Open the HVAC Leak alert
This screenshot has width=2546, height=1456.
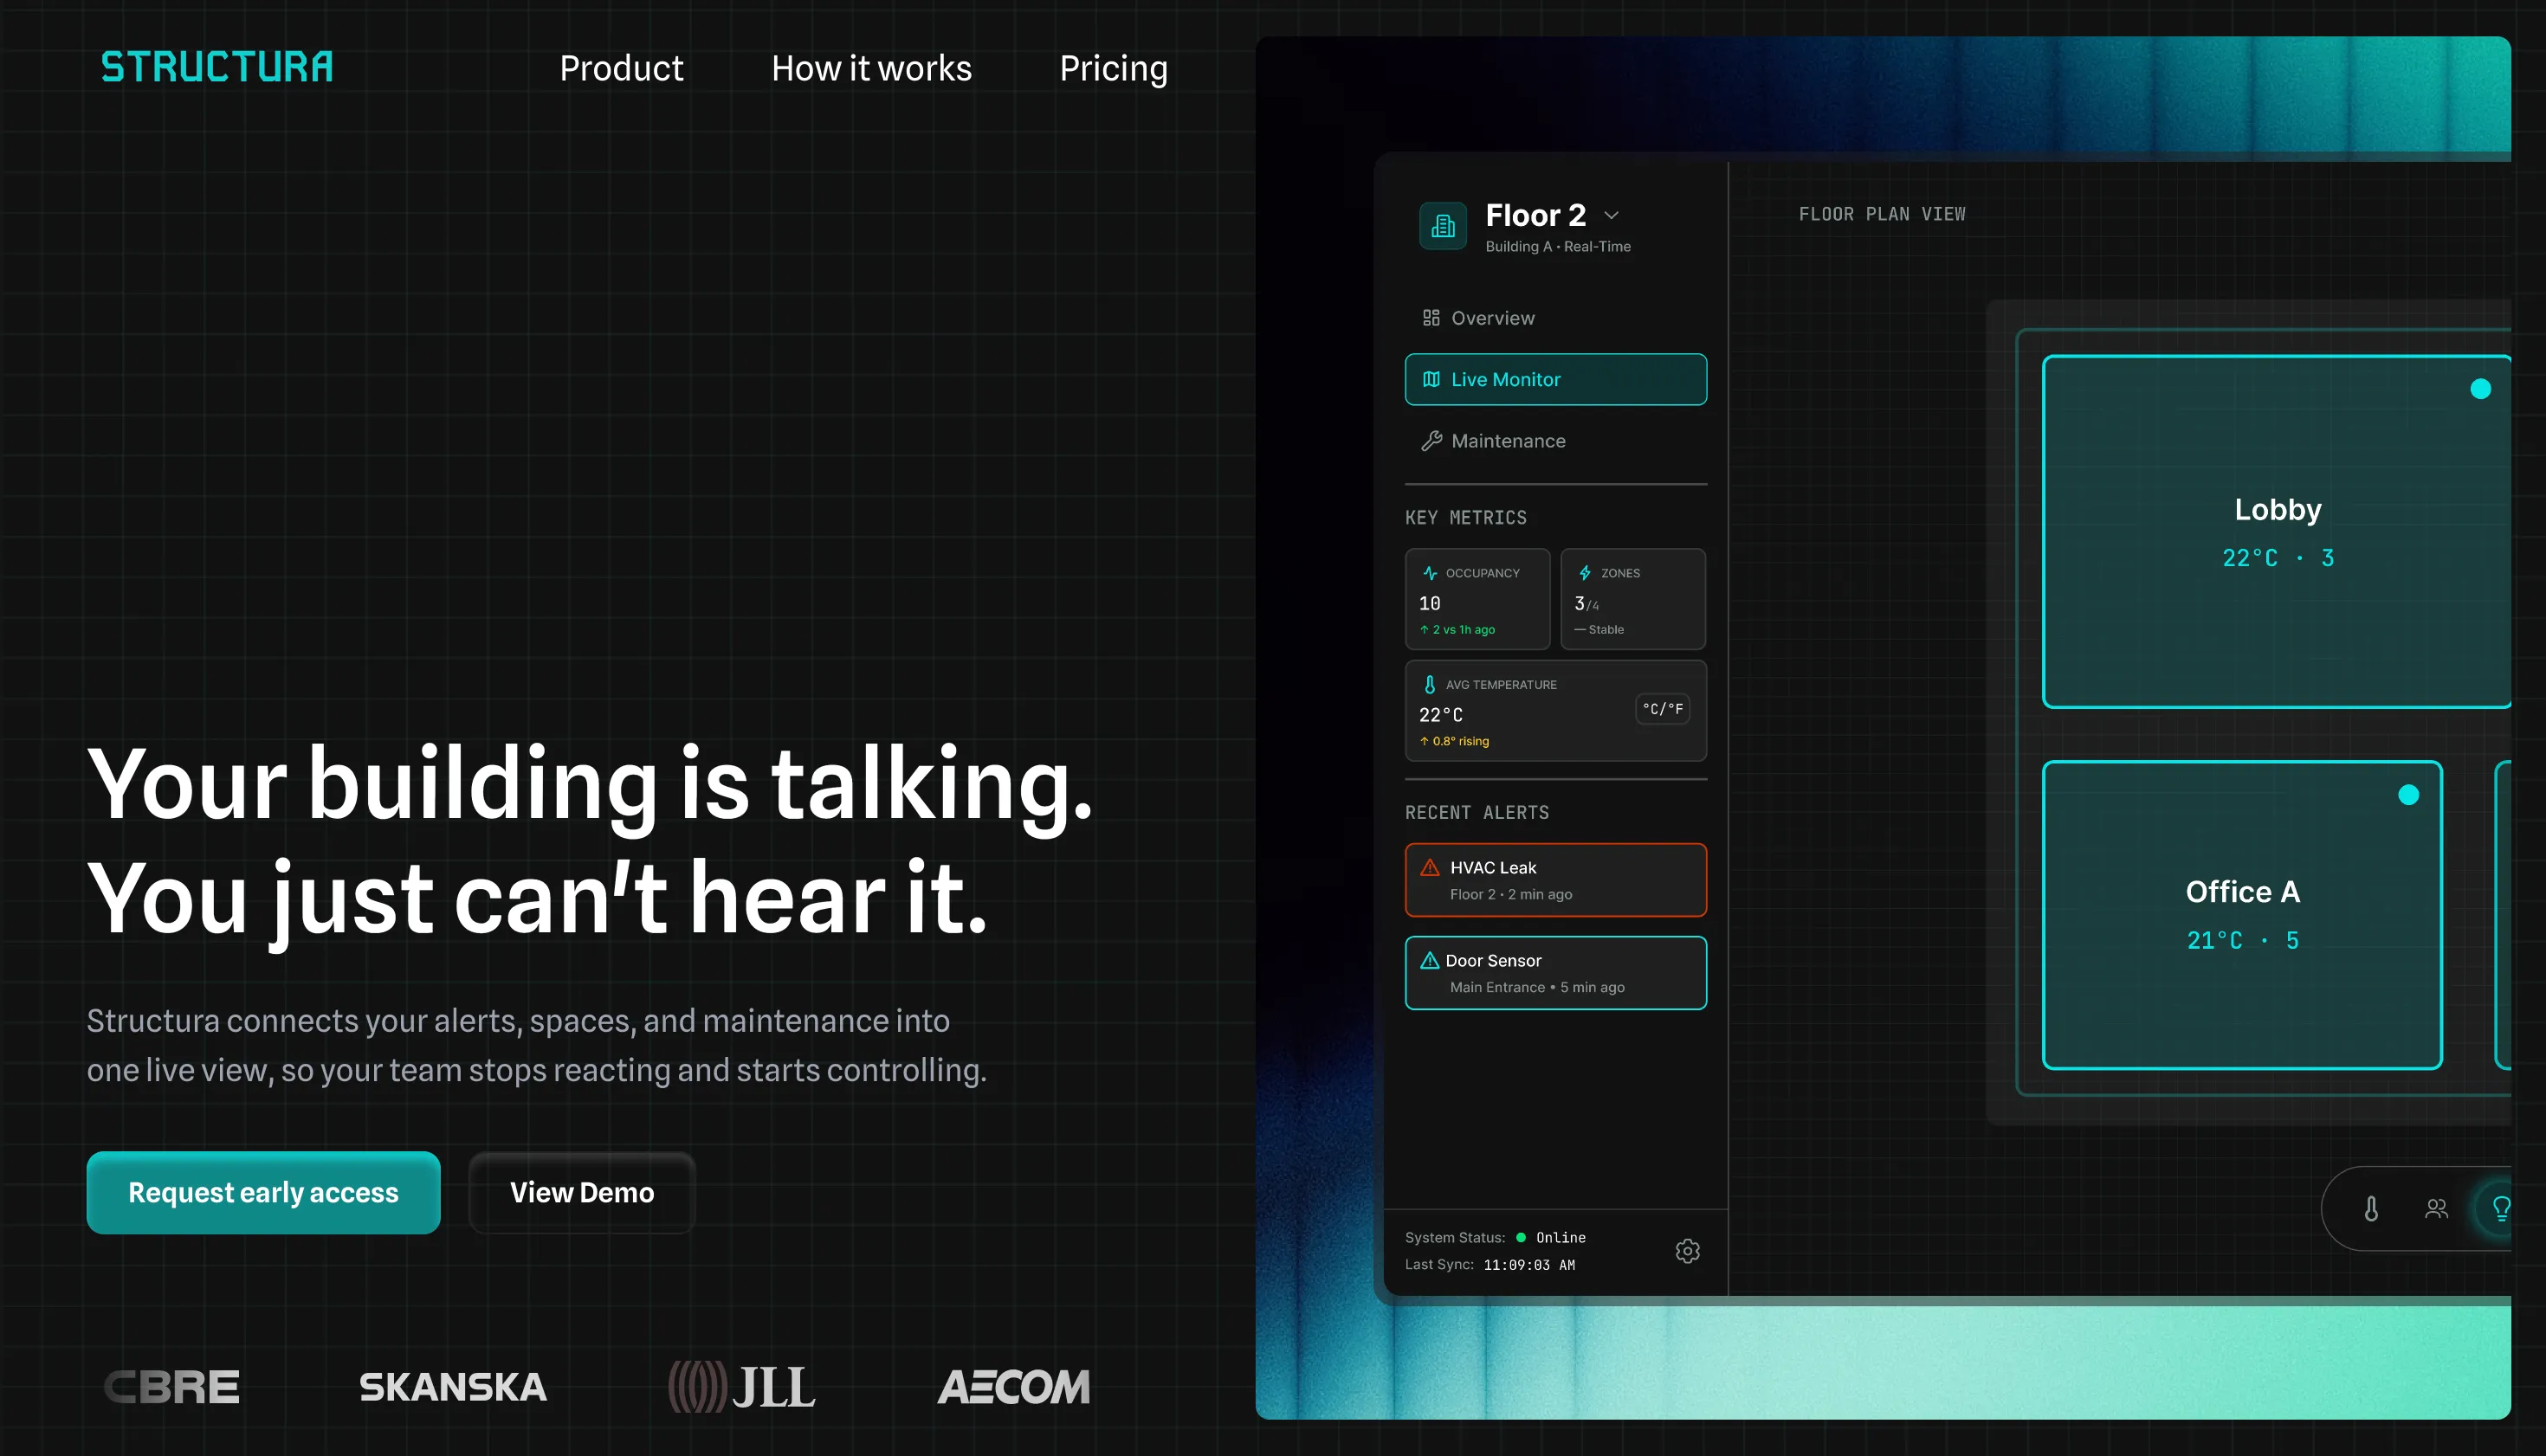[1555, 880]
